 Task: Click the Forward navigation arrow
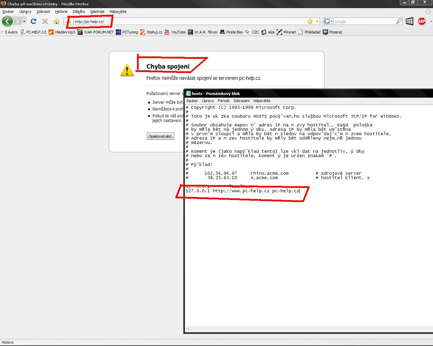pyautogui.click(x=18, y=21)
